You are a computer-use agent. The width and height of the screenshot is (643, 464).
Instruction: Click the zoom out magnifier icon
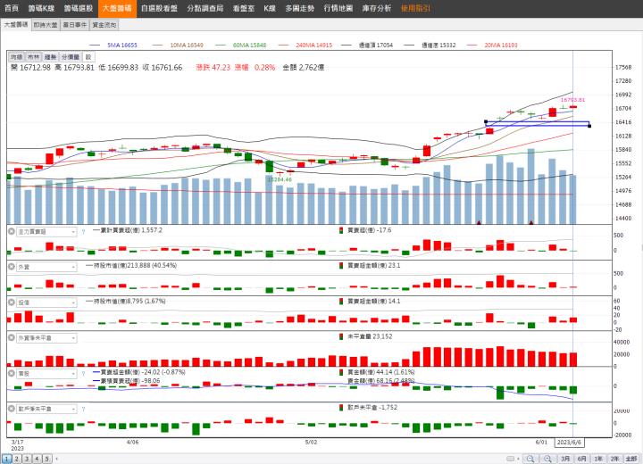coord(531,458)
